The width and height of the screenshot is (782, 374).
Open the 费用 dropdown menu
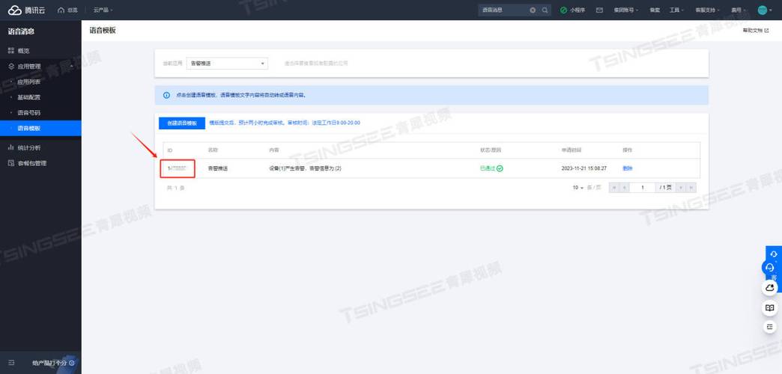739,10
